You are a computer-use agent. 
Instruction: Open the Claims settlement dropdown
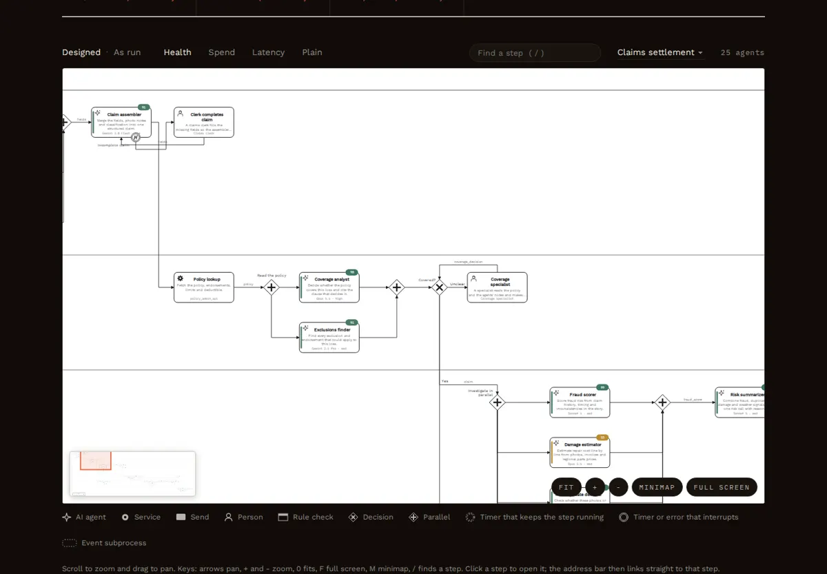pyautogui.click(x=660, y=52)
